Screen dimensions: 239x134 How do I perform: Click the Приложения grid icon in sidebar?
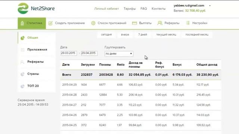pyautogui.click(x=22, y=50)
